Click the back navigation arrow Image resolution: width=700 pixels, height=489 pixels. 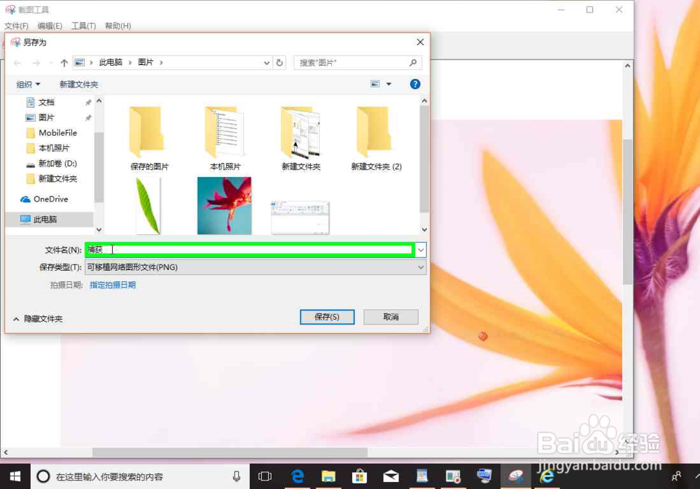(x=15, y=63)
